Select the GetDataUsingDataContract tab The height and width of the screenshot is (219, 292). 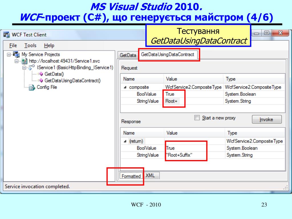click(168, 54)
